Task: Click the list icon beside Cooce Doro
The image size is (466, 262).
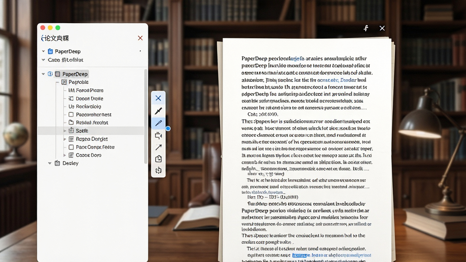Action: tap(71, 155)
